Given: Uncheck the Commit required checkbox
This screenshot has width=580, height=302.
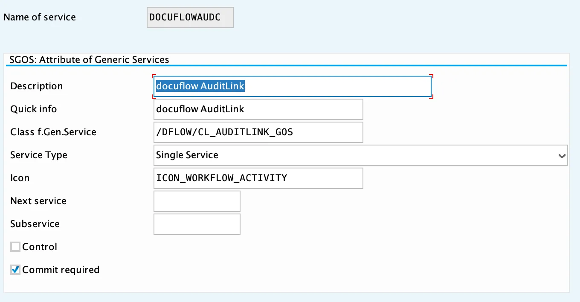Looking at the screenshot, I should point(15,270).
